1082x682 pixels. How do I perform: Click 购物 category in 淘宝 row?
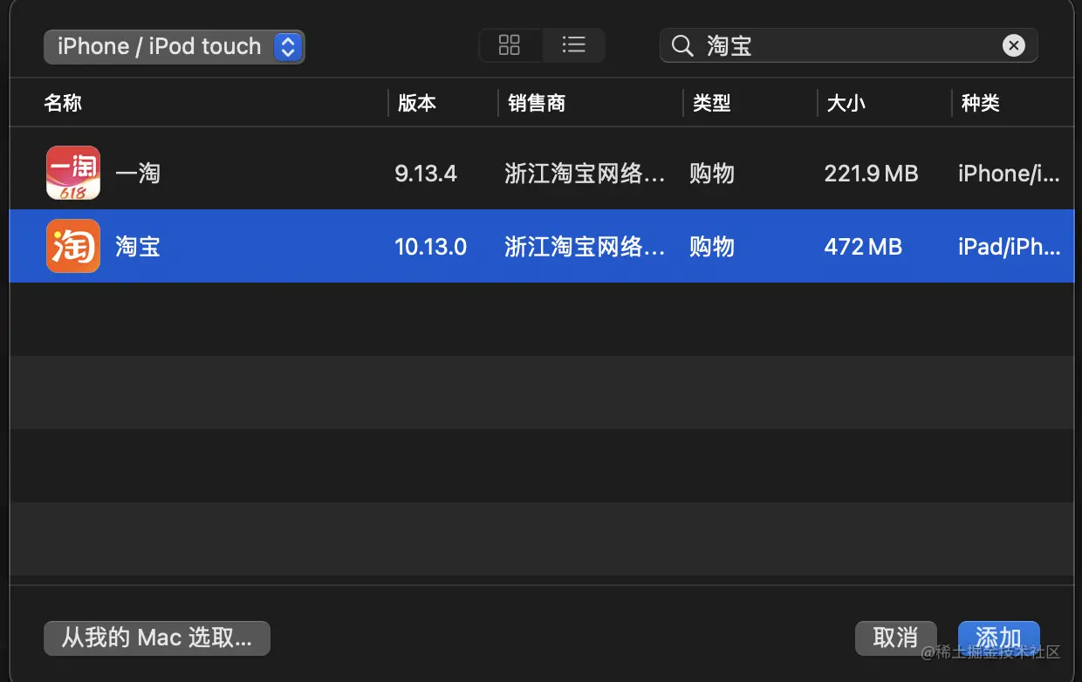pyautogui.click(x=712, y=247)
